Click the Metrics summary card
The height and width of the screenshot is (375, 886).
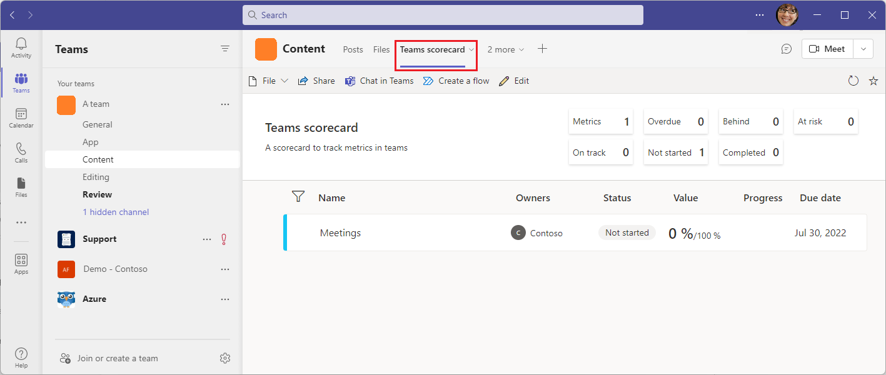[x=601, y=121]
